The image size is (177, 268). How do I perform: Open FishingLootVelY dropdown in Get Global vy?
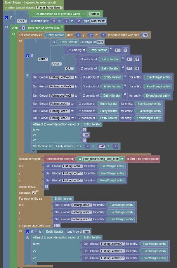click(x=113, y=251)
